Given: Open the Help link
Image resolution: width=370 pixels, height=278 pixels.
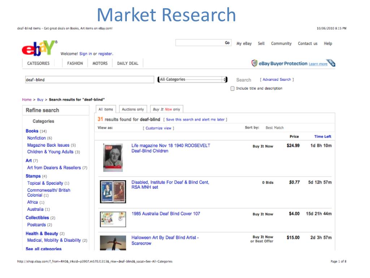Looking at the screenshot, I should [x=328, y=43].
